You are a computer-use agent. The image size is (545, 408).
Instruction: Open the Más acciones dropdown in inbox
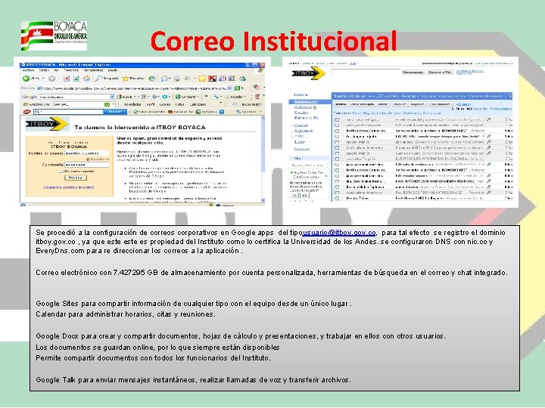(x=441, y=104)
